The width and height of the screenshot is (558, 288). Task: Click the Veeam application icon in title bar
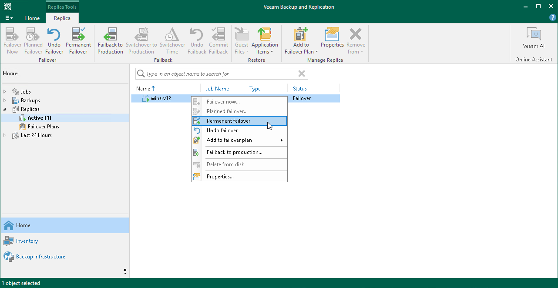tap(7, 7)
